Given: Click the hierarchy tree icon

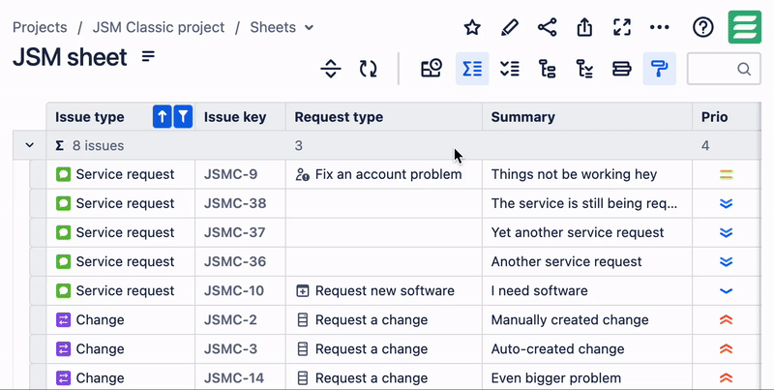Looking at the screenshot, I should [x=547, y=69].
